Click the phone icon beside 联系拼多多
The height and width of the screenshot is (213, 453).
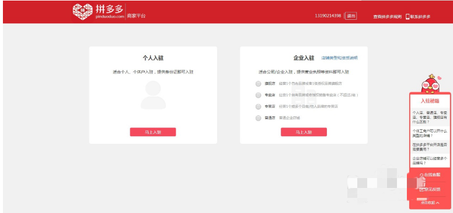tap(407, 17)
